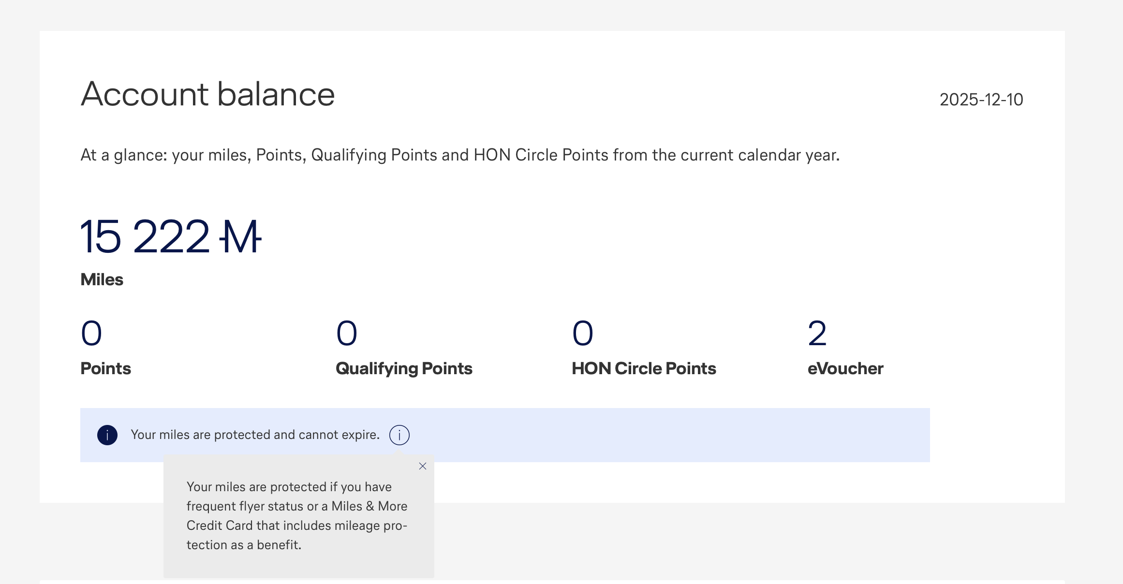Click the Qualifying Points label

click(x=404, y=368)
